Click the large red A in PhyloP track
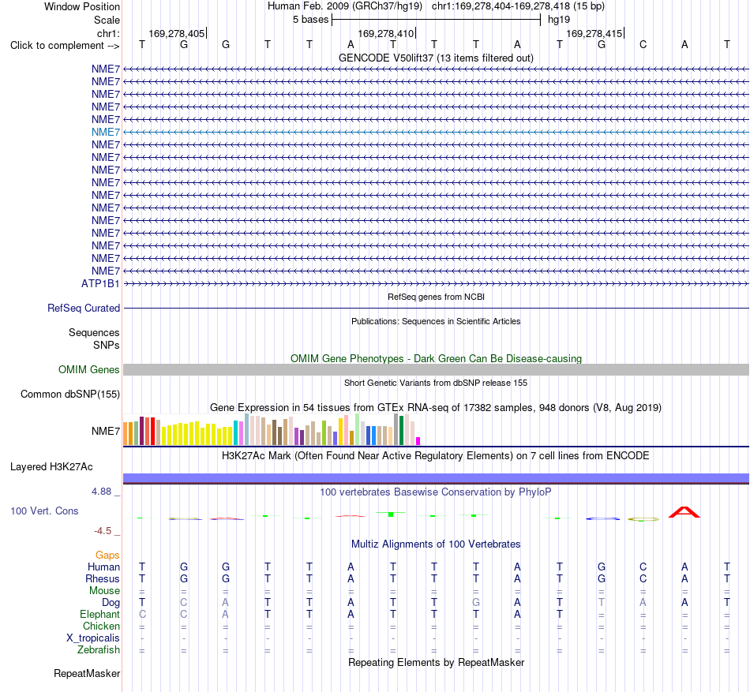This screenshot has height=692, width=750. tap(684, 512)
